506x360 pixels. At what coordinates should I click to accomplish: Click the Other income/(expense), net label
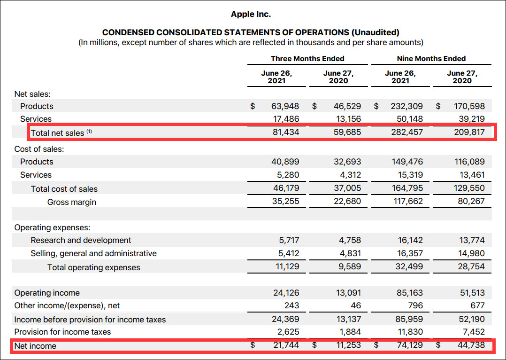(x=67, y=305)
